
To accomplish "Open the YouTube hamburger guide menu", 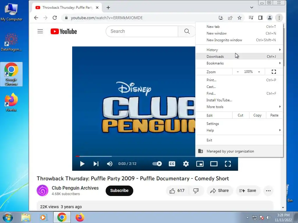I will tap(40, 31).
